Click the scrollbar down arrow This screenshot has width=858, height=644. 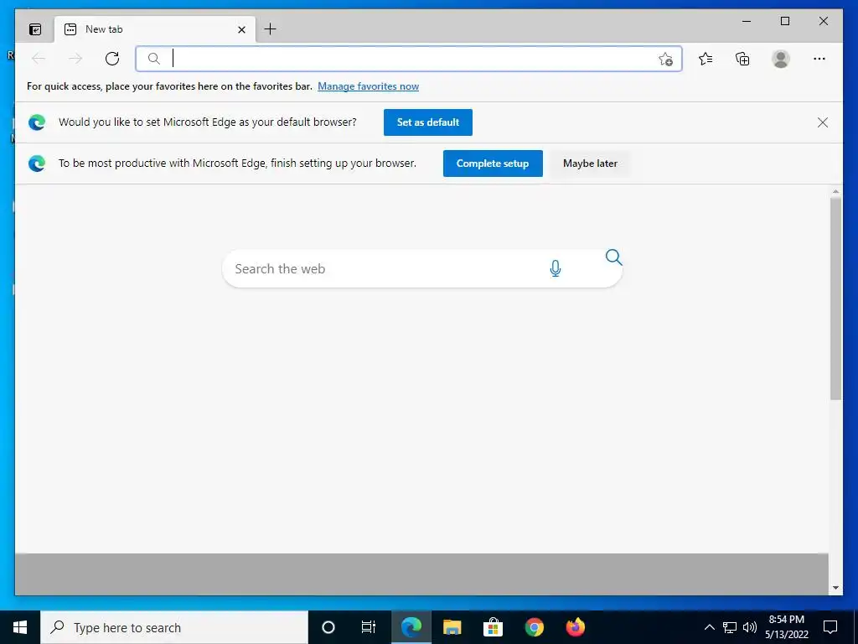click(x=835, y=588)
